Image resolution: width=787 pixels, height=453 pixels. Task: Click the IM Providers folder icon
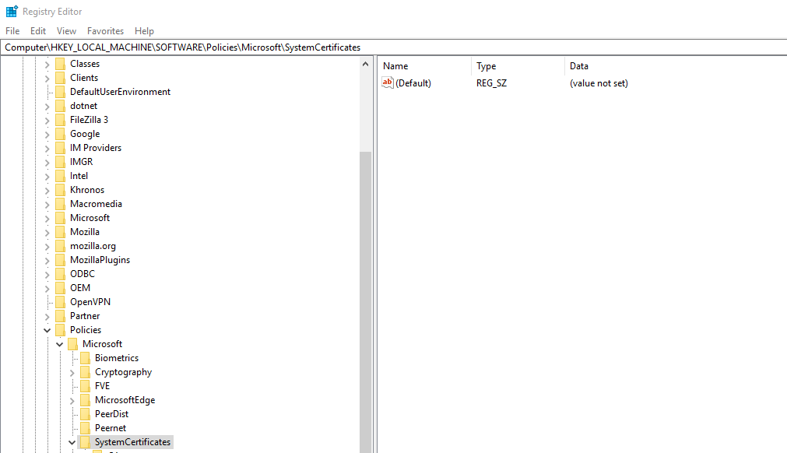click(60, 148)
